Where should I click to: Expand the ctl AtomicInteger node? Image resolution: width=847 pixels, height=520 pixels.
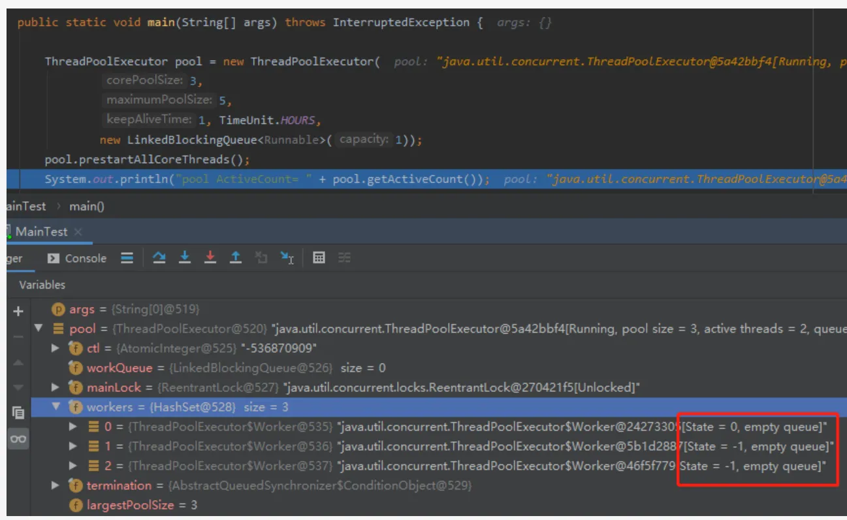[x=56, y=348]
